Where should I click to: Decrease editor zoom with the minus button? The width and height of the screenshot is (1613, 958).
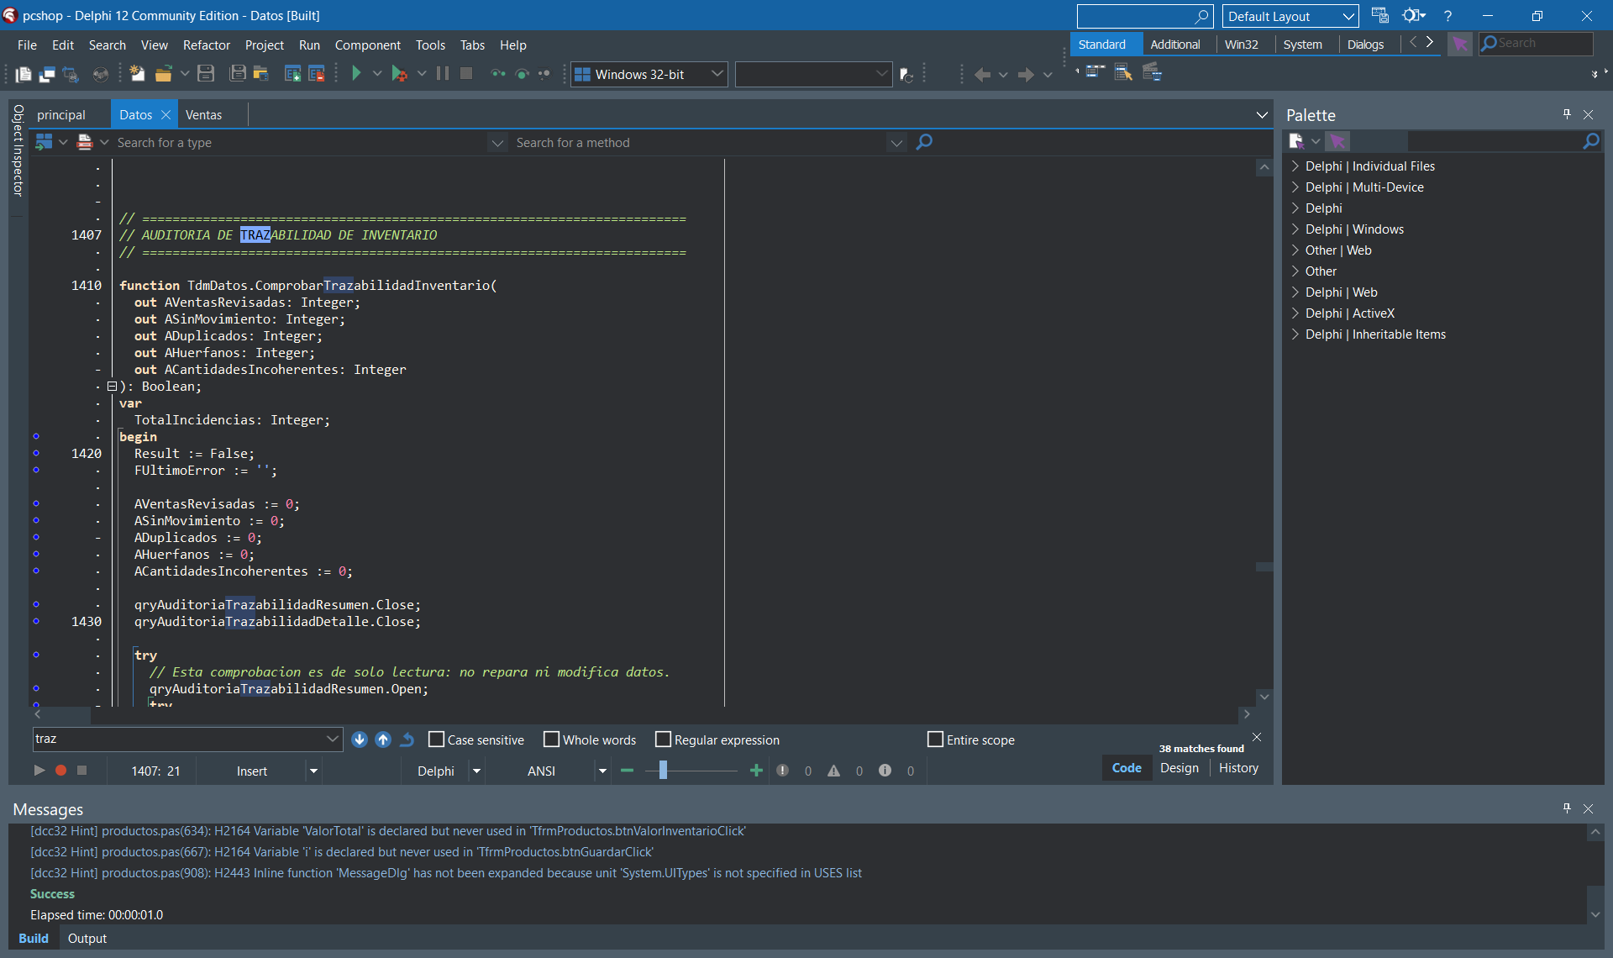pyautogui.click(x=627, y=770)
